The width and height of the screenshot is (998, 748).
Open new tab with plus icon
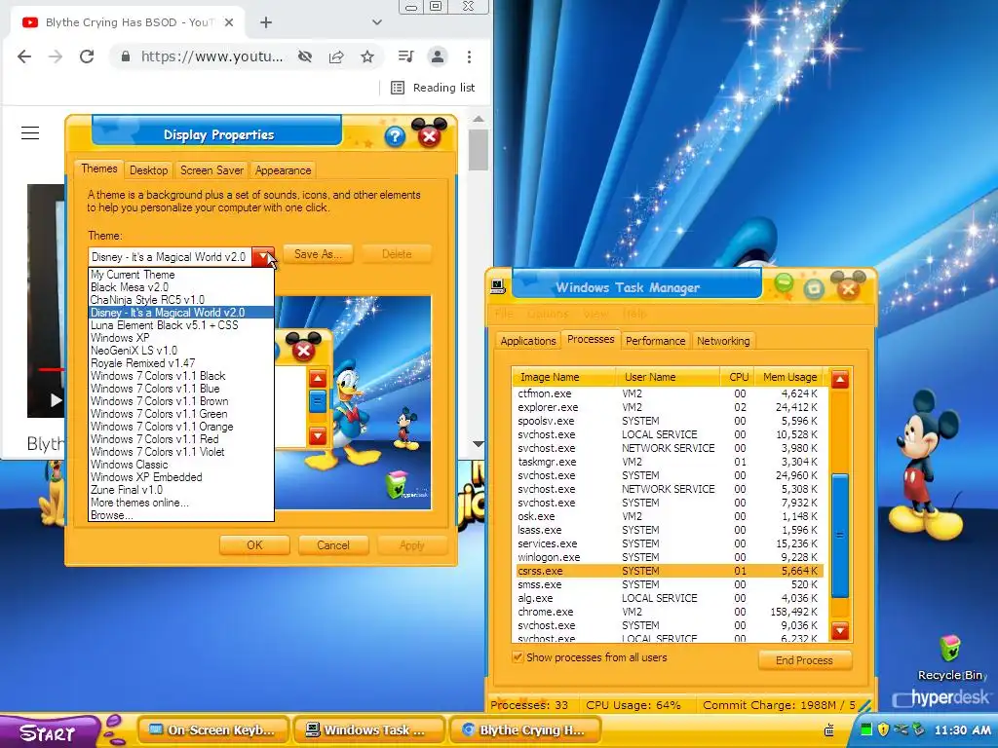point(266,22)
